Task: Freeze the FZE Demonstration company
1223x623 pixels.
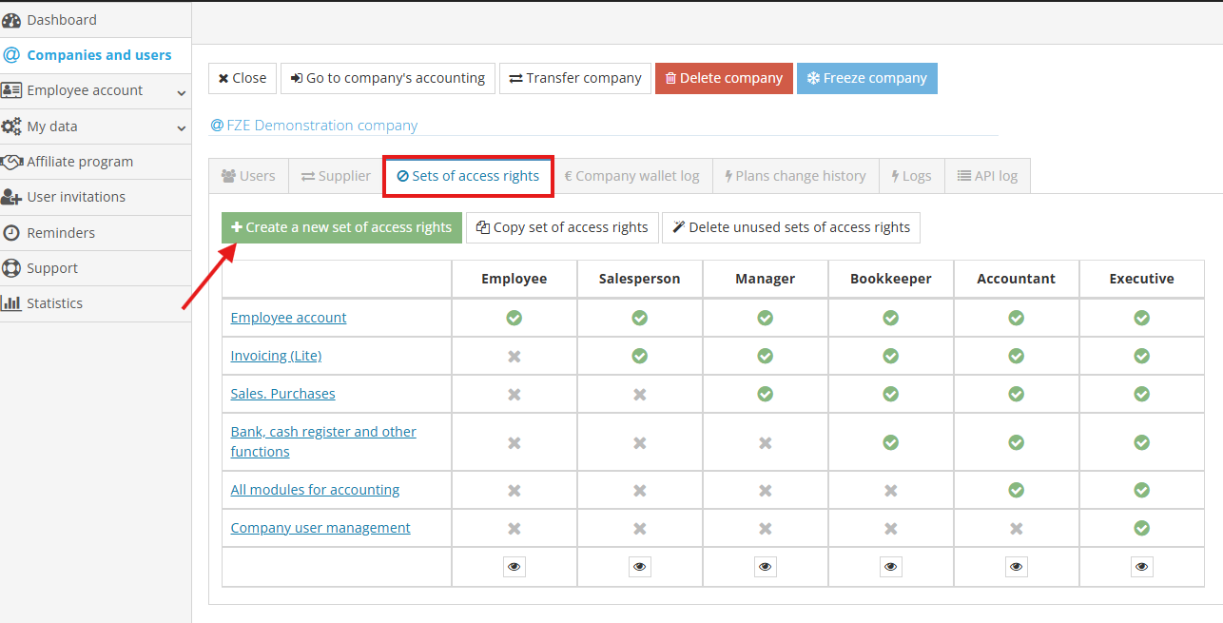Action: [x=866, y=78]
